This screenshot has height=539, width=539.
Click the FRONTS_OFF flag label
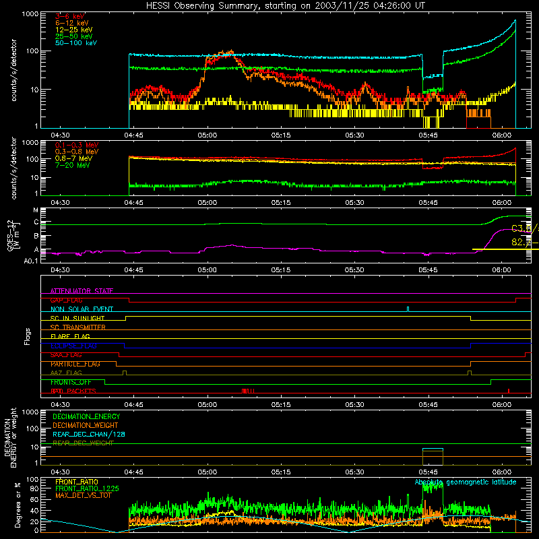(x=71, y=382)
